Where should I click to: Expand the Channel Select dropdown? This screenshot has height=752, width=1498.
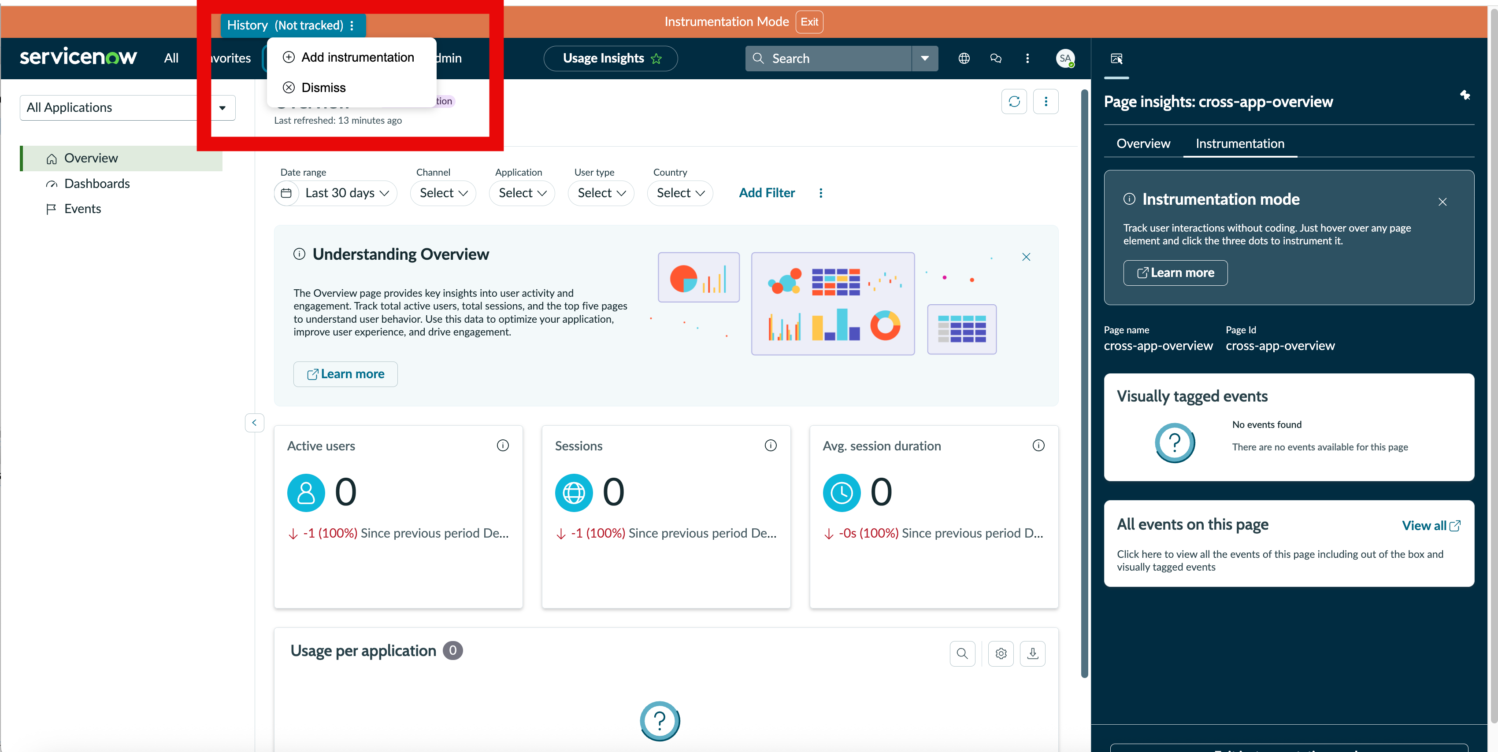[443, 193]
